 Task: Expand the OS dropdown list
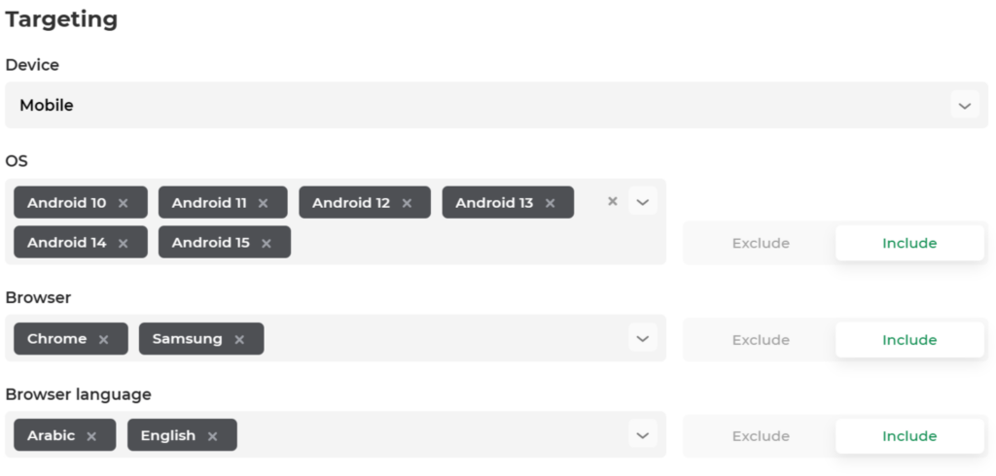pos(643,202)
